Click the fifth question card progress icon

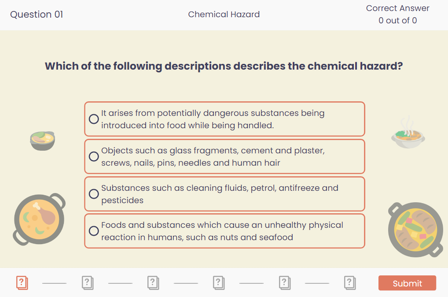[x=285, y=282]
